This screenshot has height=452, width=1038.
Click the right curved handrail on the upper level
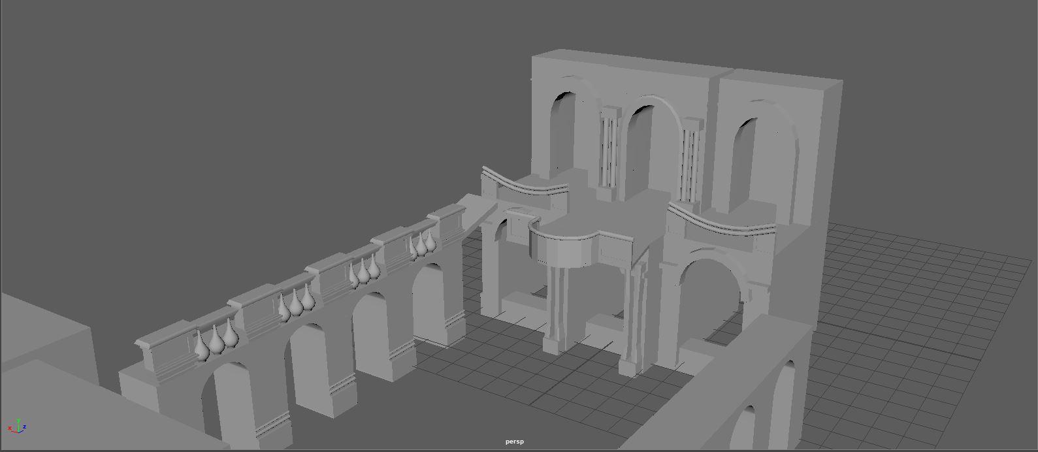(722, 223)
